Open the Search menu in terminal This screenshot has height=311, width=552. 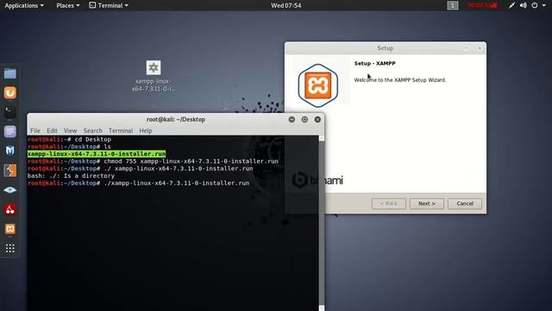93,130
